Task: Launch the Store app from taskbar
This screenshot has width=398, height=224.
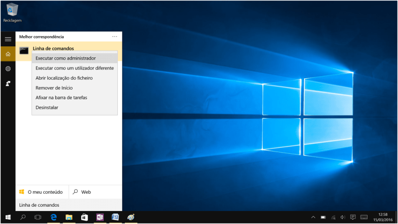Action: tap(84, 217)
